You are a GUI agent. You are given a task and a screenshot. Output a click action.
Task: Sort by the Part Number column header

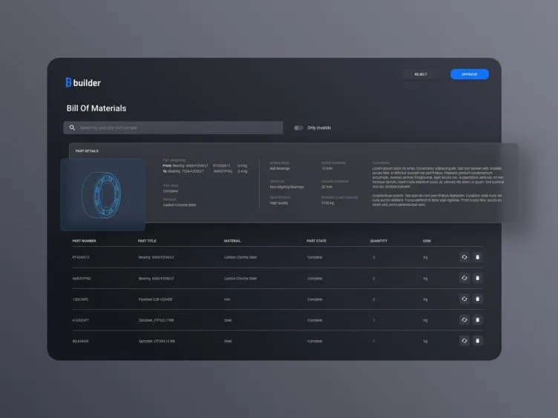pos(85,241)
